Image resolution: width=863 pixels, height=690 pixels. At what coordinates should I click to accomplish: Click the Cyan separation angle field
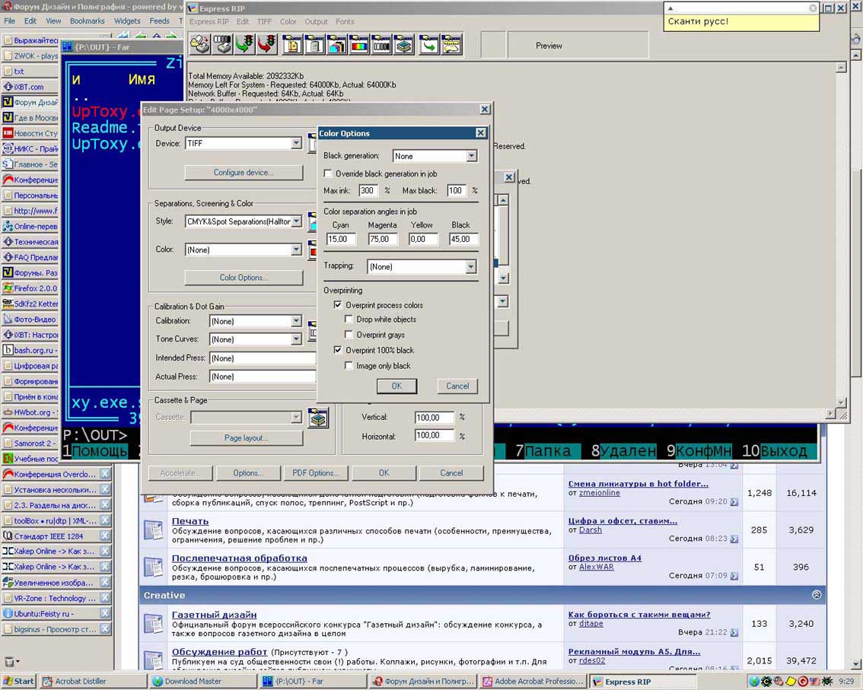pyautogui.click(x=341, y=239)
